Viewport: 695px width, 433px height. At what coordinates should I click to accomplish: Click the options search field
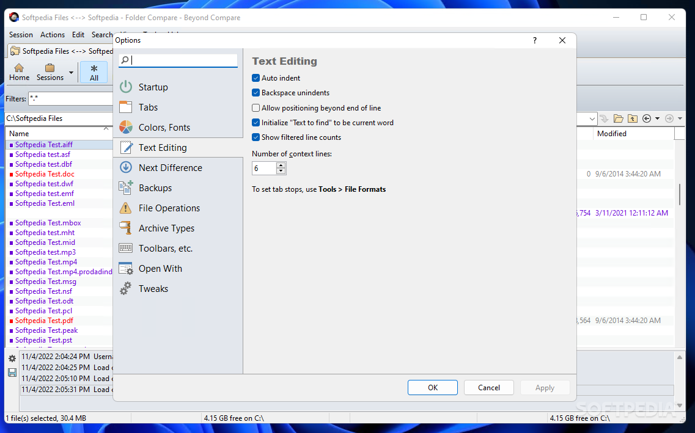[x=178, y=60]
